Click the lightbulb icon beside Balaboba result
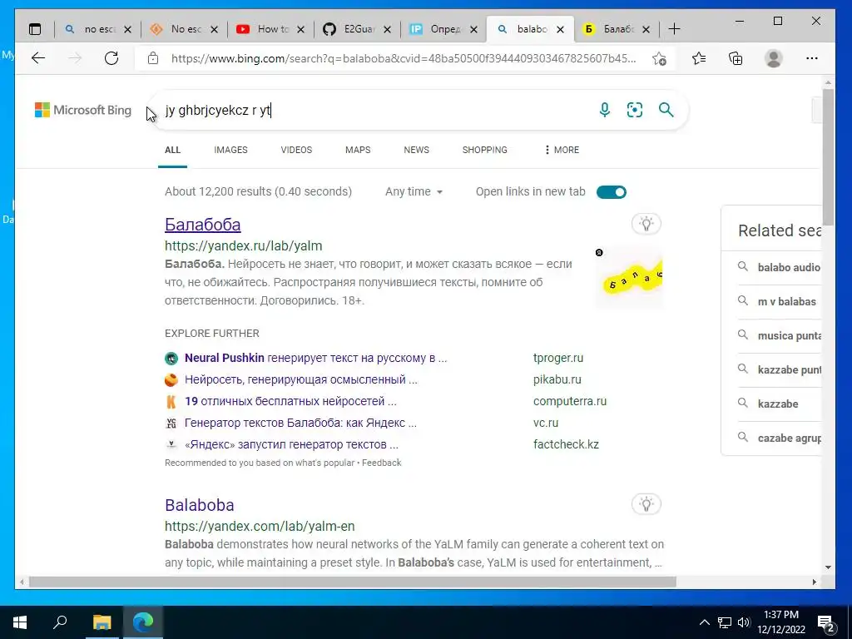This screenshot has height=639, width=852. pyautogui.click(x=646, y=504)
